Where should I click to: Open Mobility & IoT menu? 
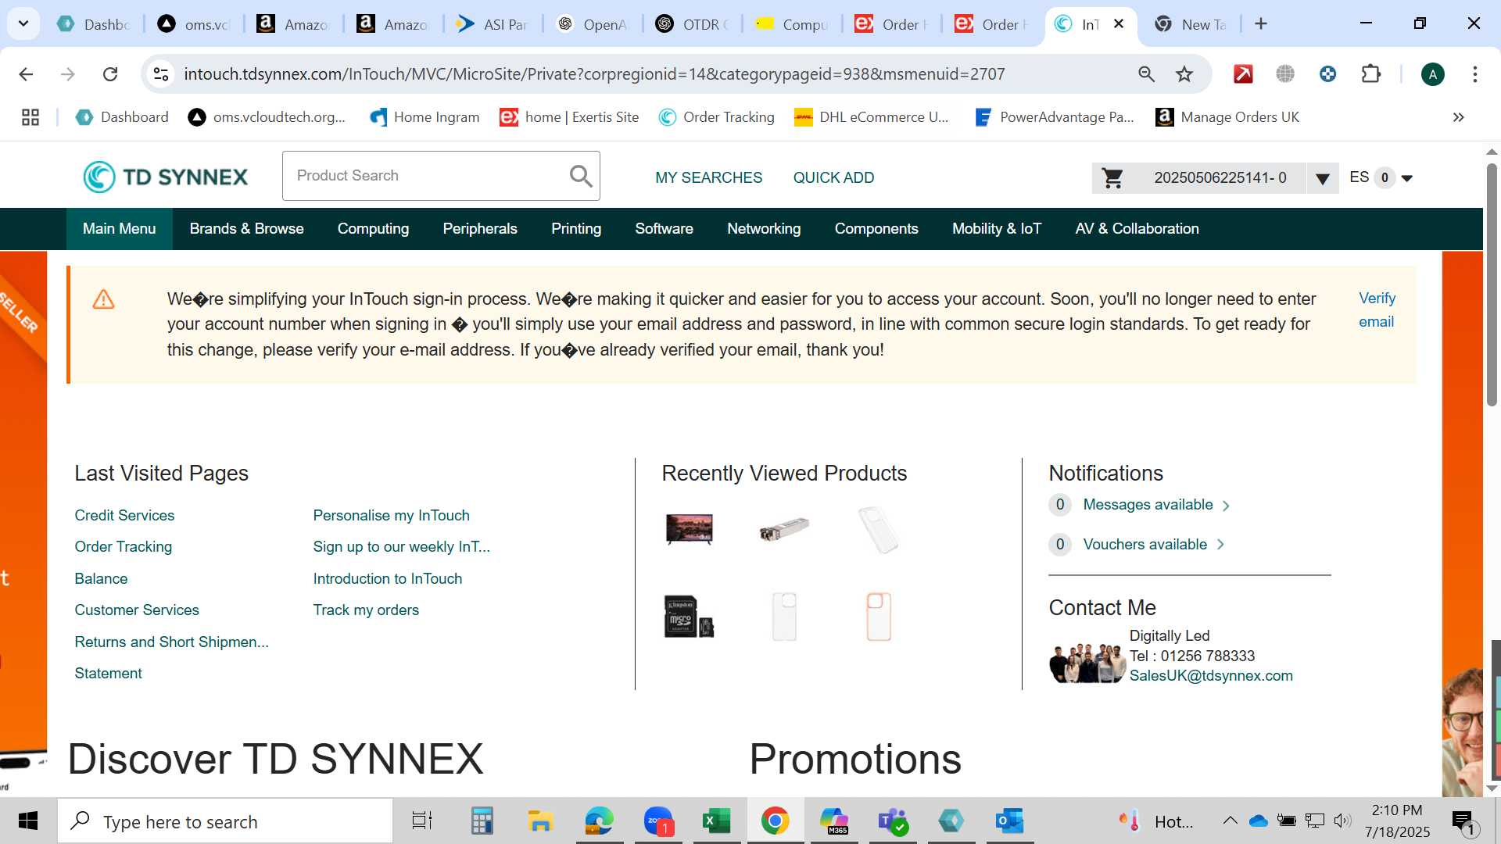coord(997,229)
